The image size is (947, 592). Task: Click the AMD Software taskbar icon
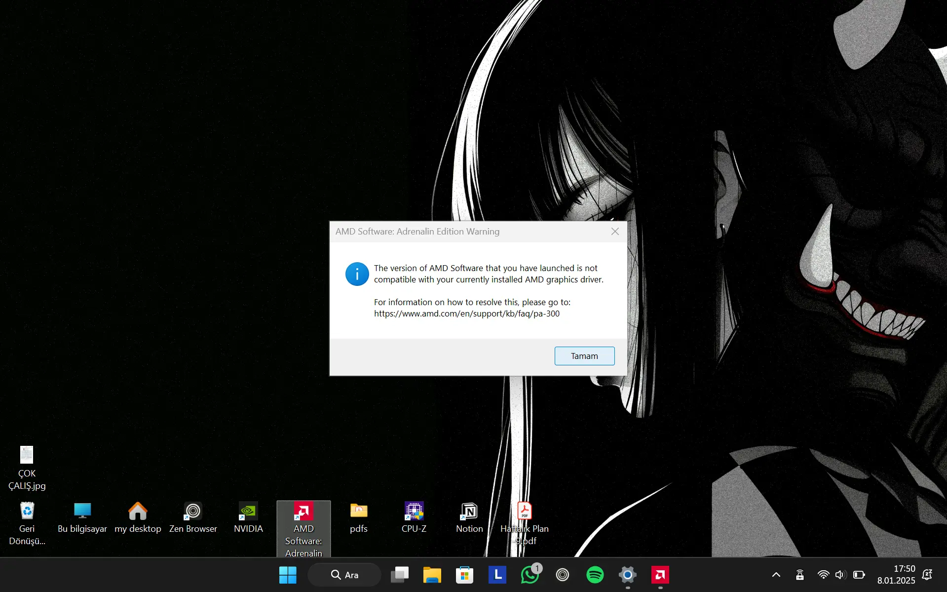660,575
